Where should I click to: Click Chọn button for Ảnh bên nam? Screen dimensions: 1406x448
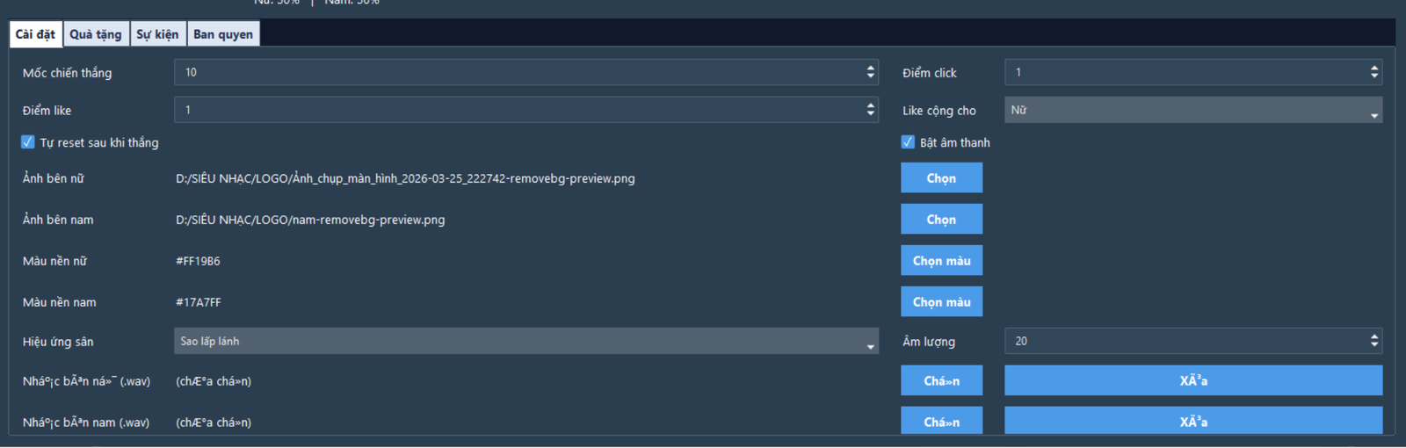[941, 220]
